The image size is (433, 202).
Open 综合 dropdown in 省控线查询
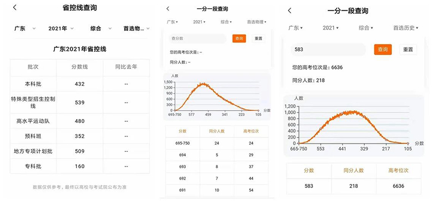pos(101,28)
